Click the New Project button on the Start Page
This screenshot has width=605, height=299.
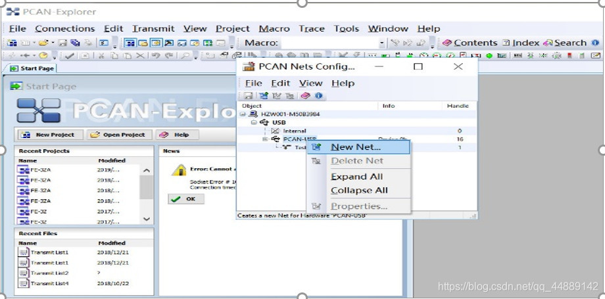pyautogui.click(x=49, y=135)
